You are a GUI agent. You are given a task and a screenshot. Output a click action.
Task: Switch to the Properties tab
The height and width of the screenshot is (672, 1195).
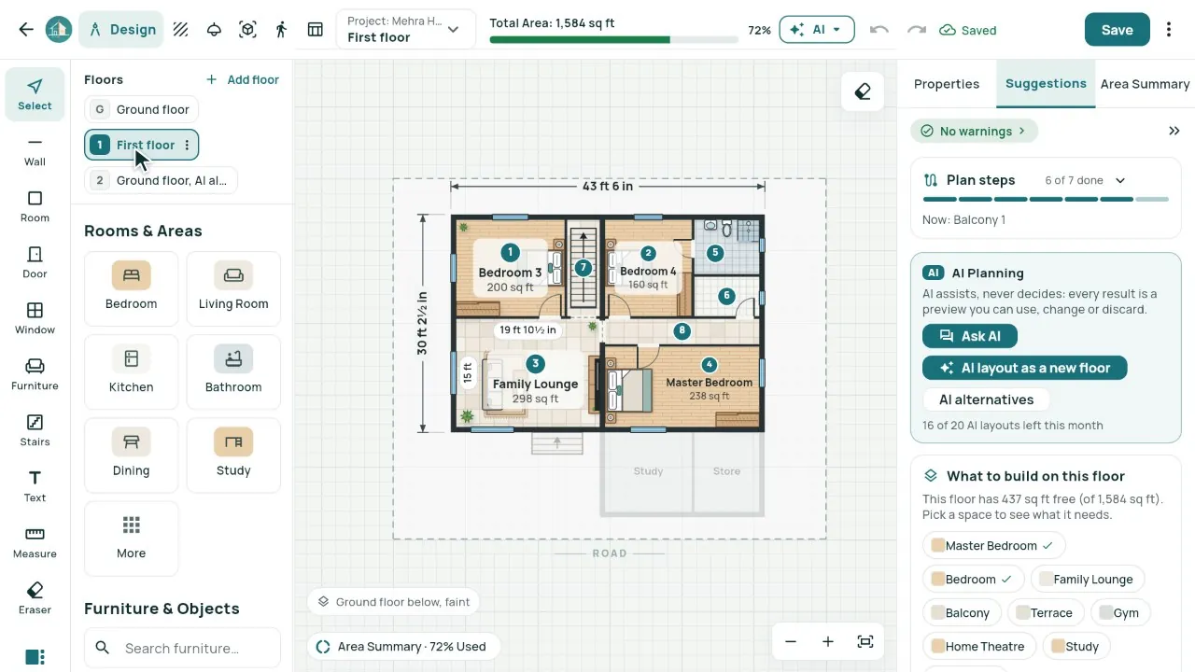947,84
